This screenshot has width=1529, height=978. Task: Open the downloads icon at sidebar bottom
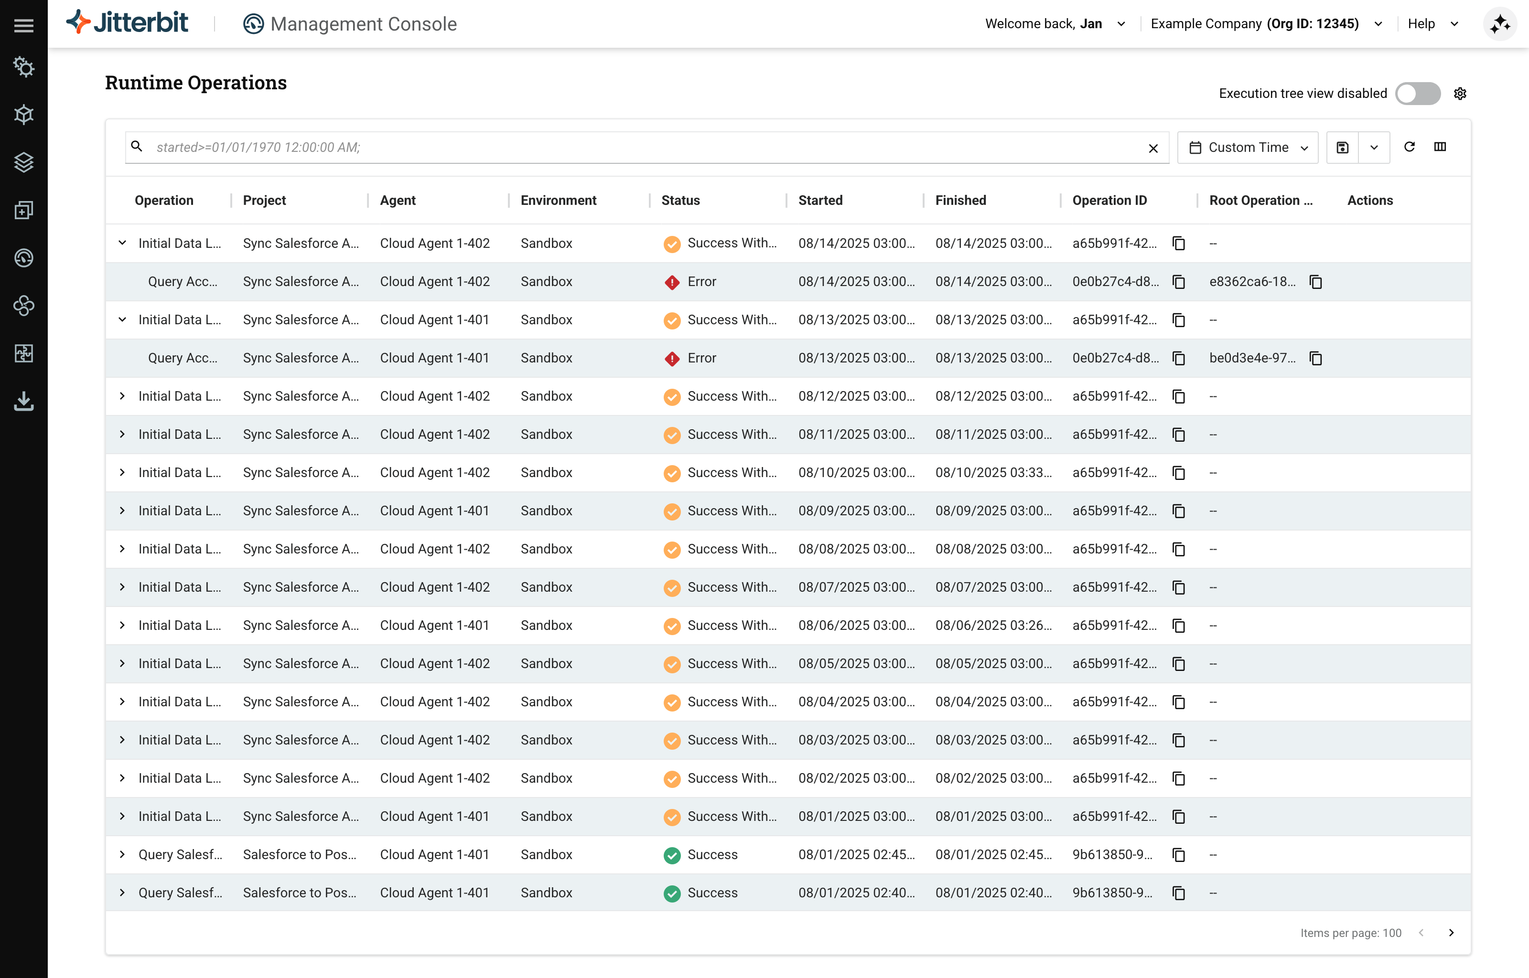point(24,401)
